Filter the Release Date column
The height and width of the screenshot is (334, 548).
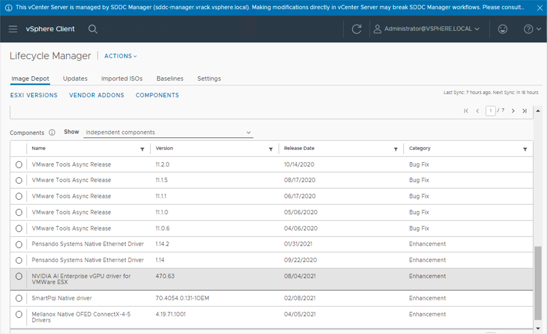click(396, 149)
